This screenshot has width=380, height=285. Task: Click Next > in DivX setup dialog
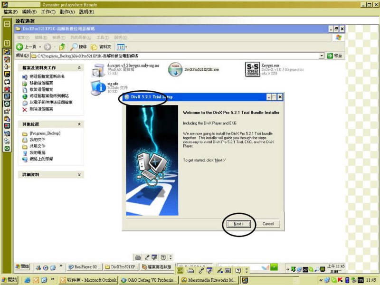coord(239,224)
